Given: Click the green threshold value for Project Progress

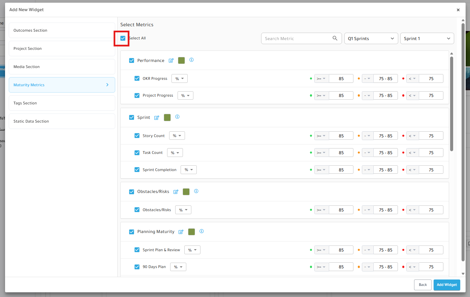Looking at the screenshot, I should 341,96.
